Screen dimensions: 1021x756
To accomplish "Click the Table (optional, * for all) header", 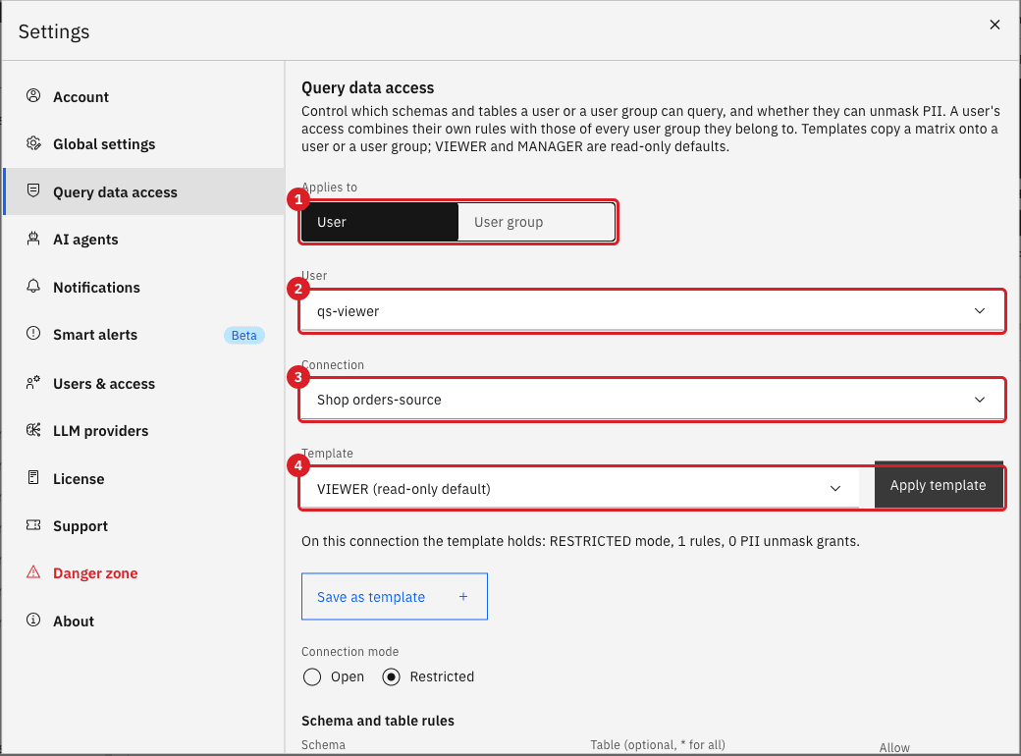I will pos(658,745).
